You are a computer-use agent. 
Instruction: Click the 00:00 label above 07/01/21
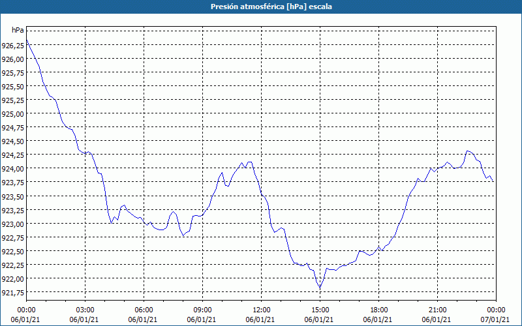tap(496, 310)
